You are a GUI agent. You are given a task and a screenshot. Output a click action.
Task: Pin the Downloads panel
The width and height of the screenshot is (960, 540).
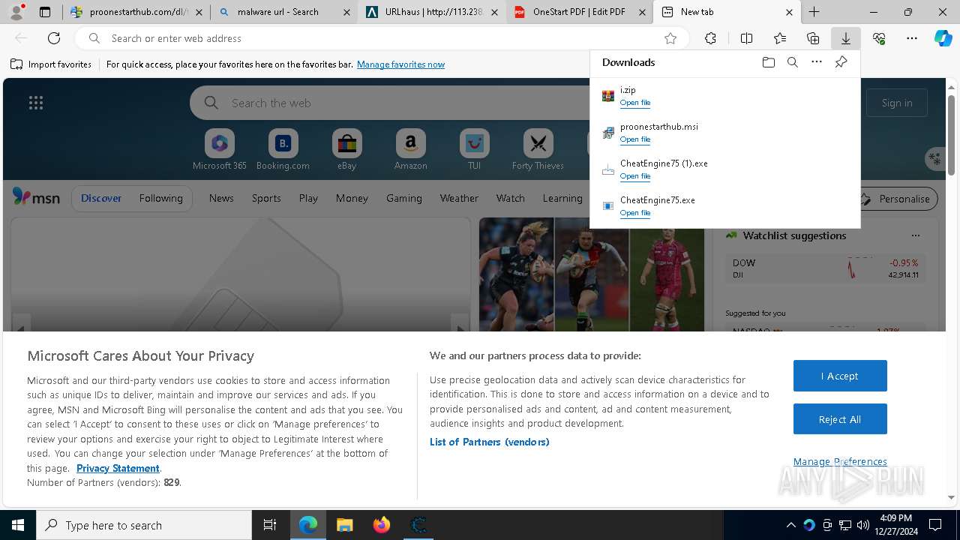[x=841, y=62]
